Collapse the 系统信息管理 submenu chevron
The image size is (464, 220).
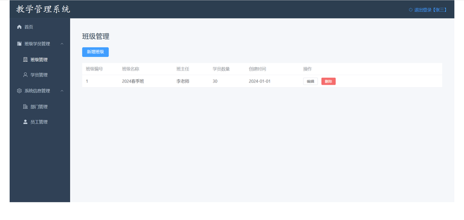pos(62,91)
